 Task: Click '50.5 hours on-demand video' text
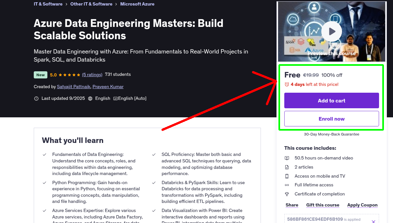click(x=324, y=158)
